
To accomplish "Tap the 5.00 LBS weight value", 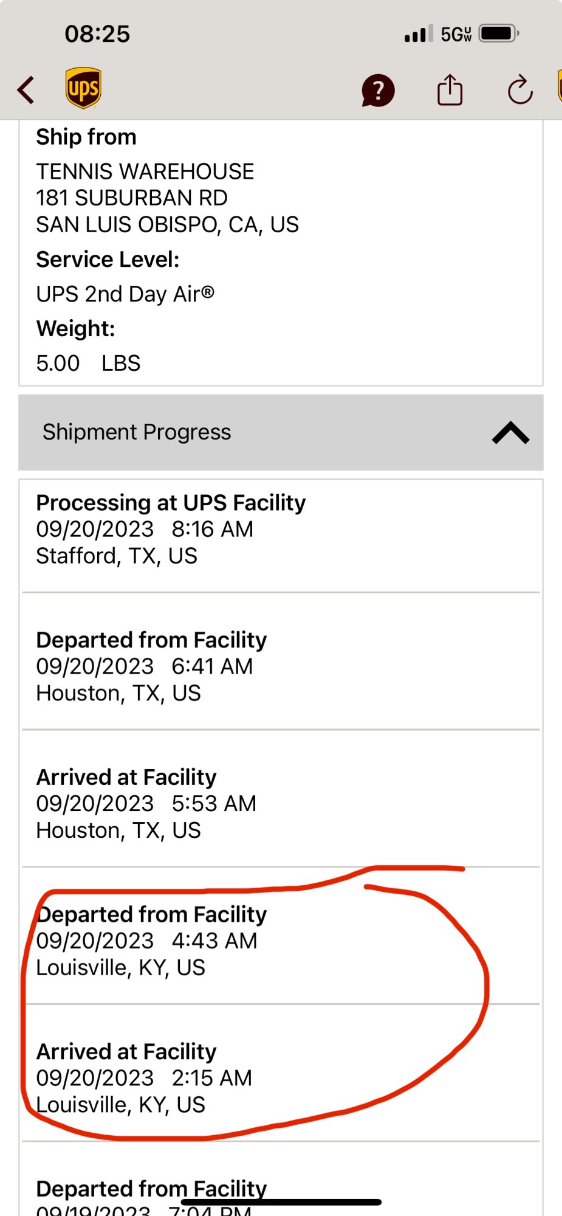I will coord(88,364).
